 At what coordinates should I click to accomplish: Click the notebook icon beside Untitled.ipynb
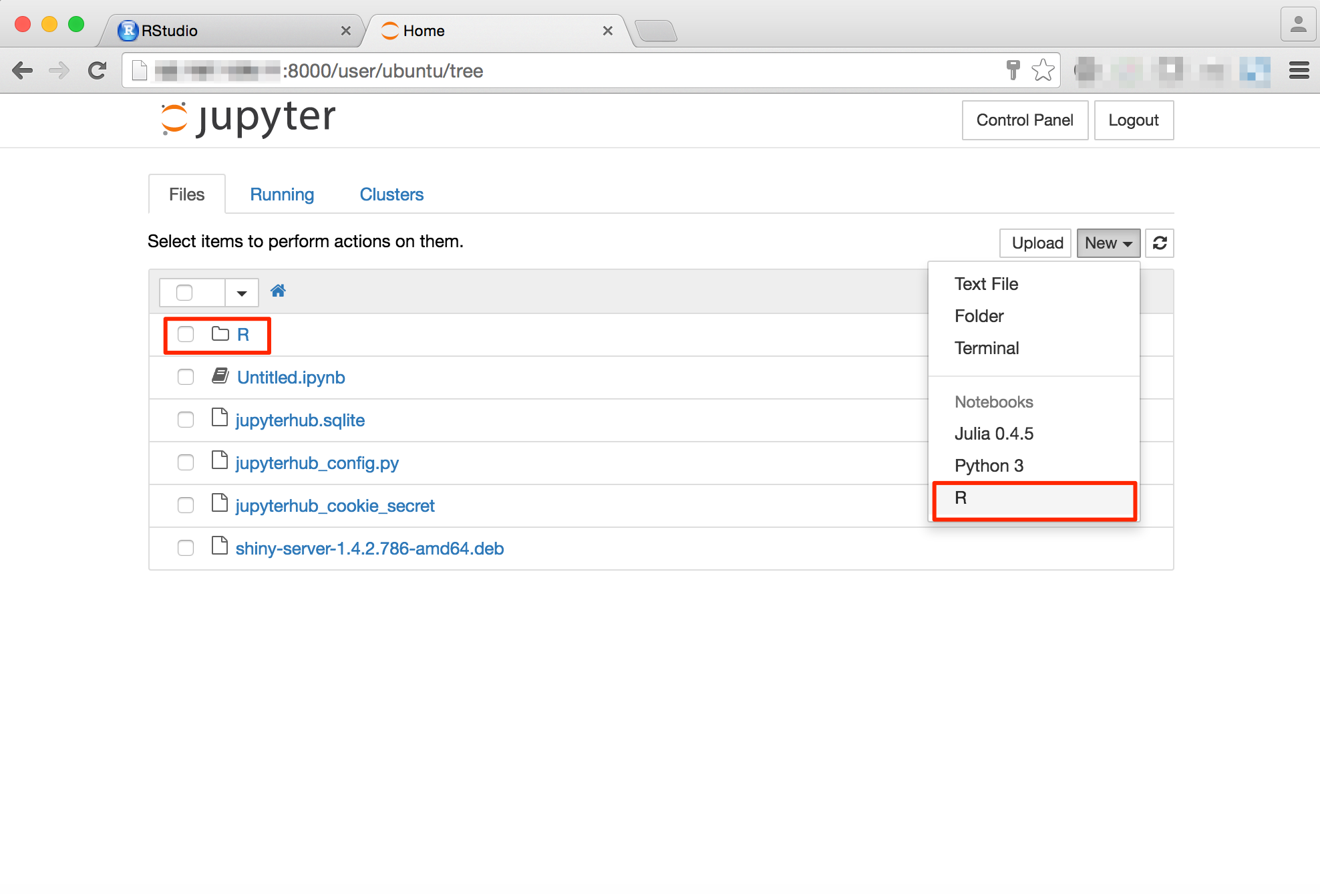point(219,376)
